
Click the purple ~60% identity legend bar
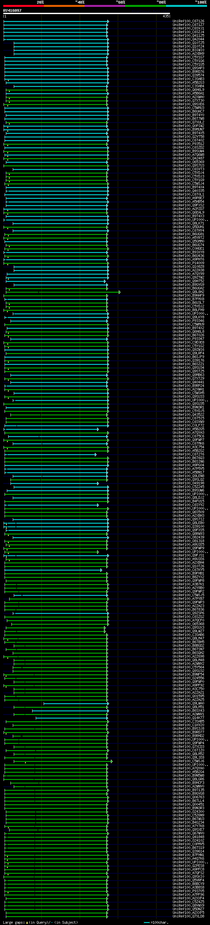[x=105, y=6]
